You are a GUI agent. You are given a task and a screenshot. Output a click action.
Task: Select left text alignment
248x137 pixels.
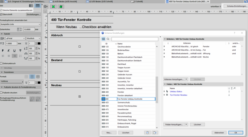(3, 56)
